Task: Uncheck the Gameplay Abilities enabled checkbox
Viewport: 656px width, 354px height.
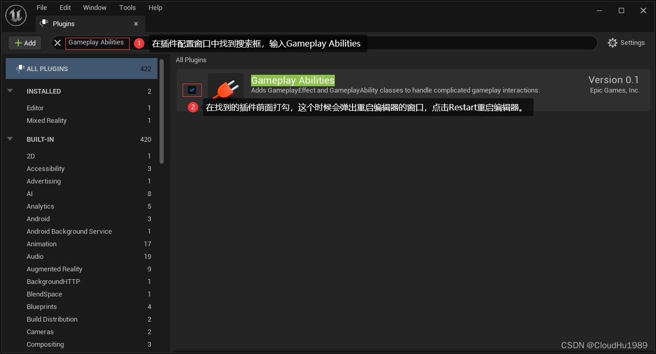Action: tap(192, 90)
